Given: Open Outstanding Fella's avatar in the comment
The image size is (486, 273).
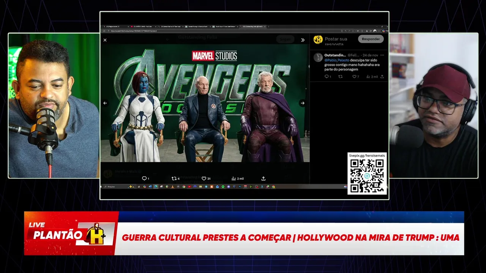Looking at the screenshot, I should 318,58.
